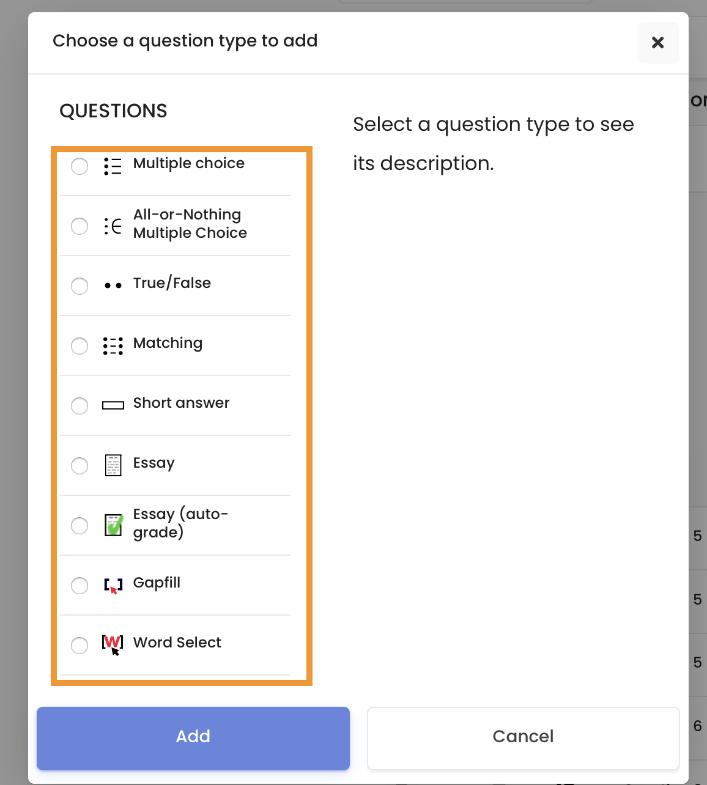Click the Multiple choice list icon
Image resolution: width=707 pixels, height=785 pixels.
pyautogui.click(x=113, y=166)
